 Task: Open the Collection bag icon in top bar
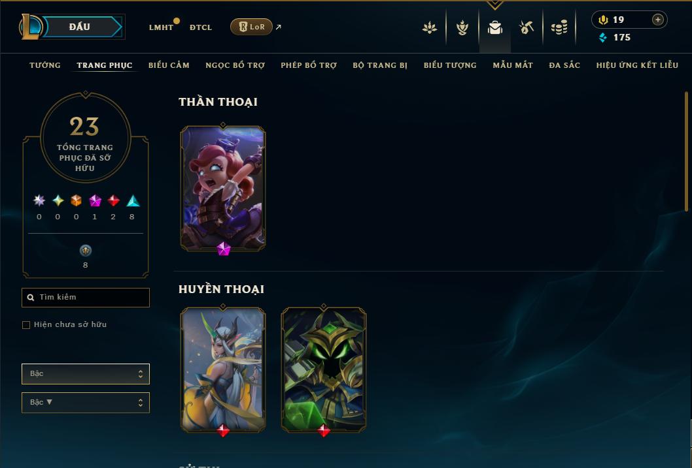point(494,27)
